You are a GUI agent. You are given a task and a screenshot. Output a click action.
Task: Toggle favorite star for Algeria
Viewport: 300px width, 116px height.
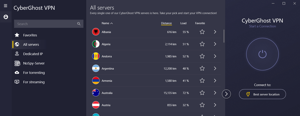[x=202, y=44]
